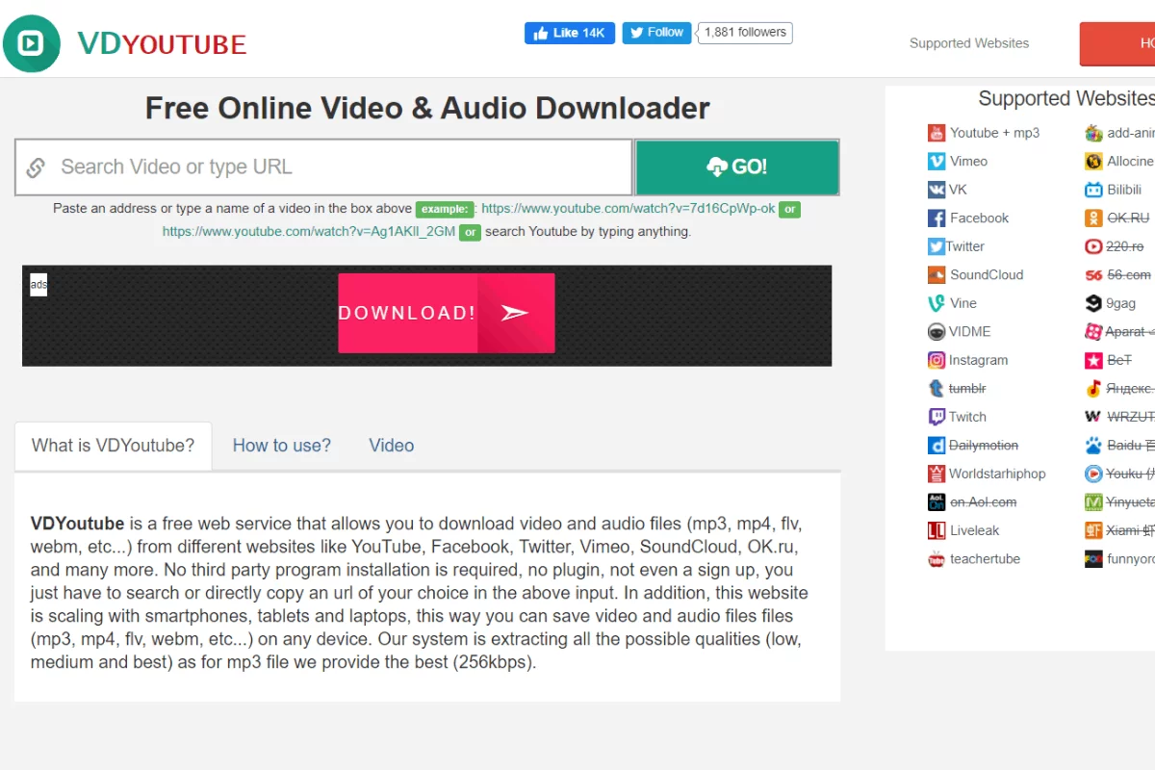Focus the Search Video or type URL field
This screenshot has width=1155, height=770.
[x=324, y=167]
